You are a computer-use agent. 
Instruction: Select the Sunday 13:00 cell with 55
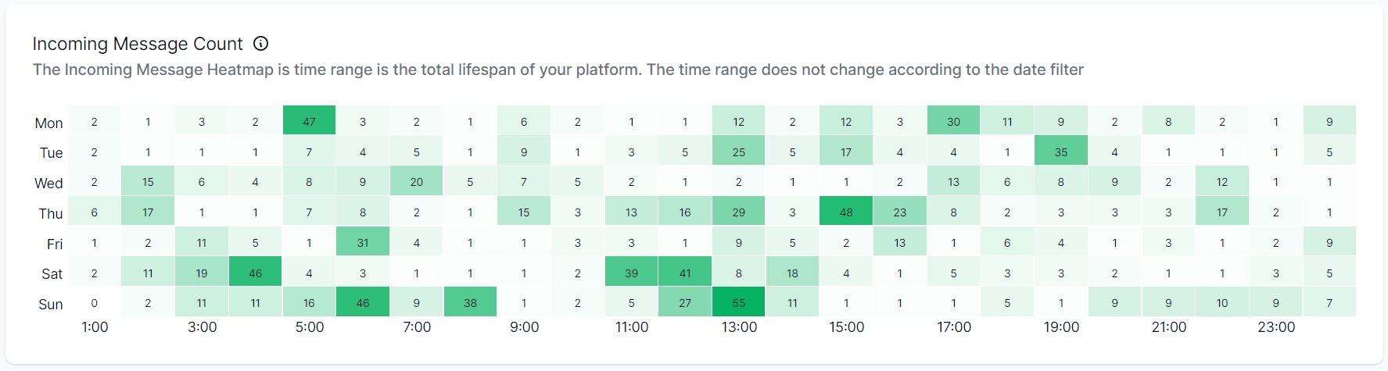739,302
